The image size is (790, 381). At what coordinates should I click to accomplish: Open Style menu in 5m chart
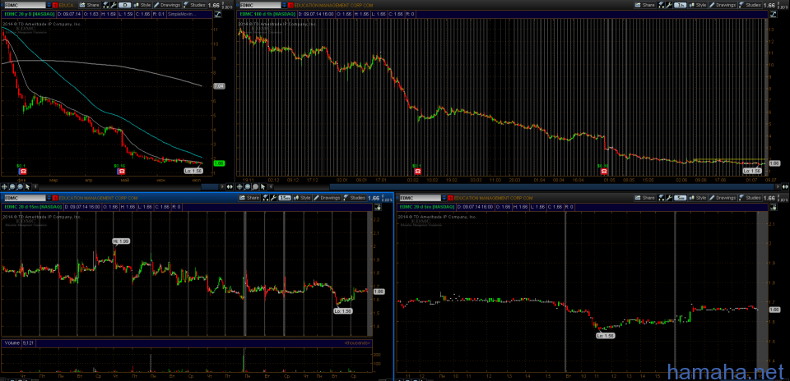[699, 198]
